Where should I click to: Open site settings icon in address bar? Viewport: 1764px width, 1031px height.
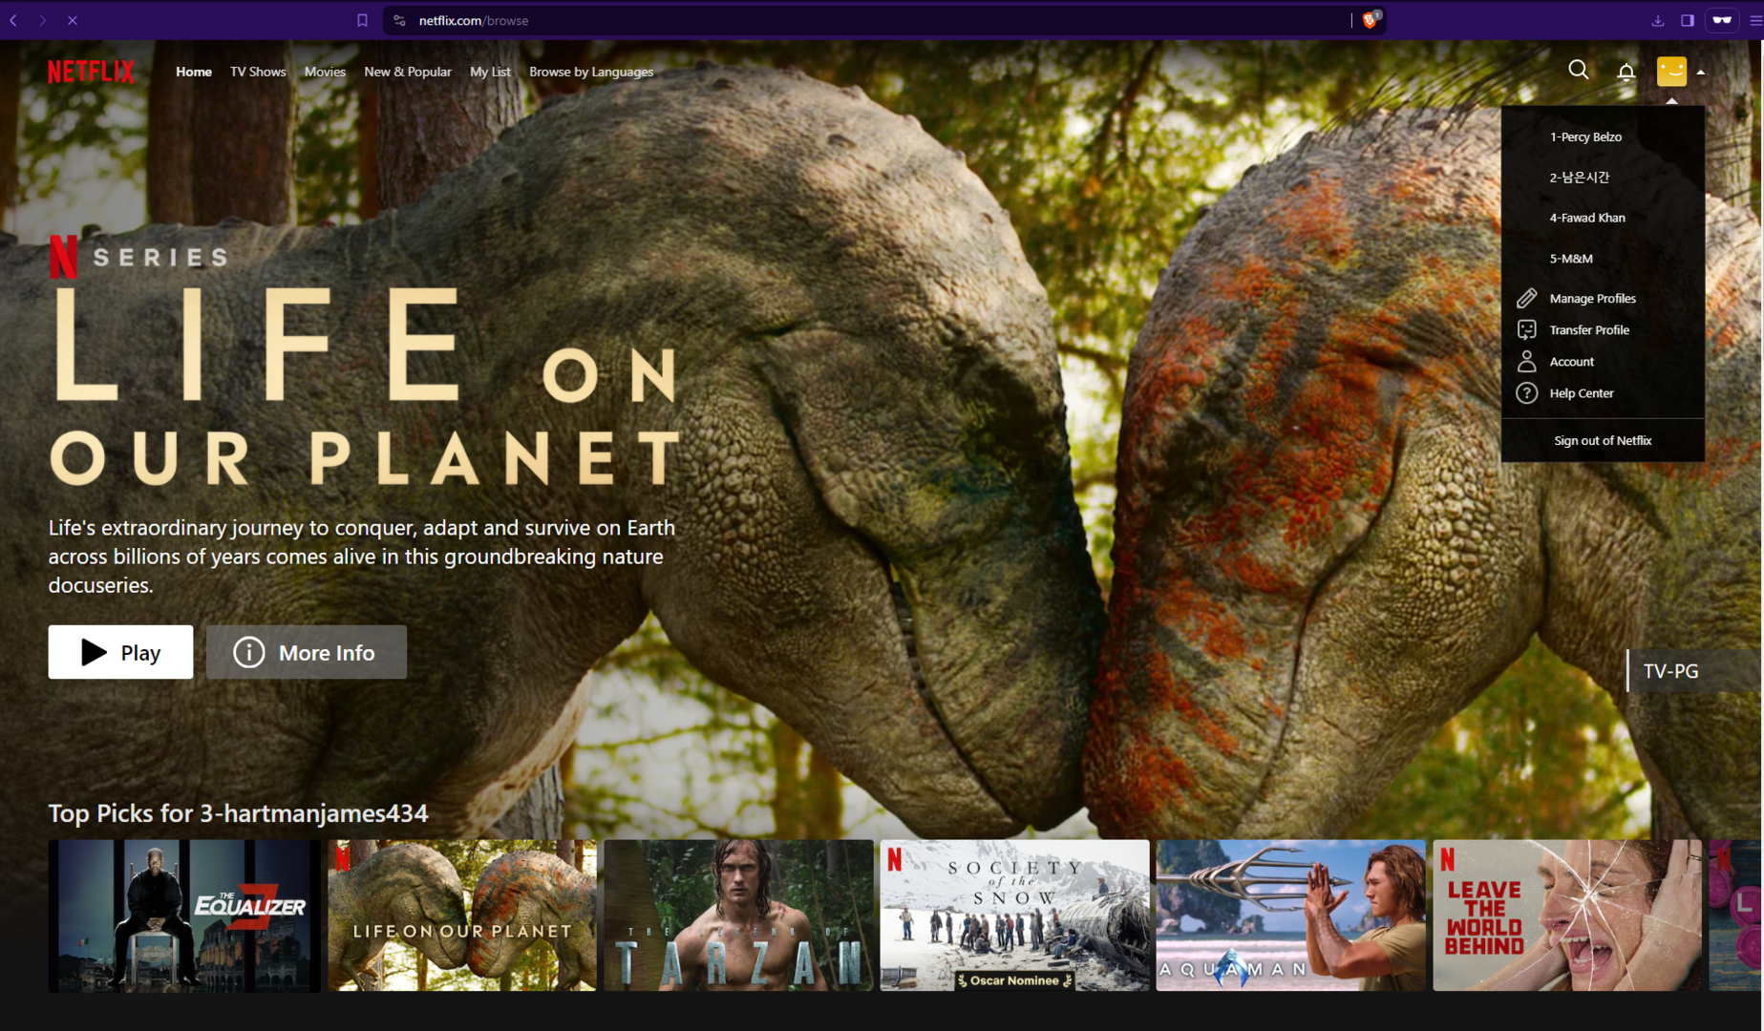coord(399,20)
